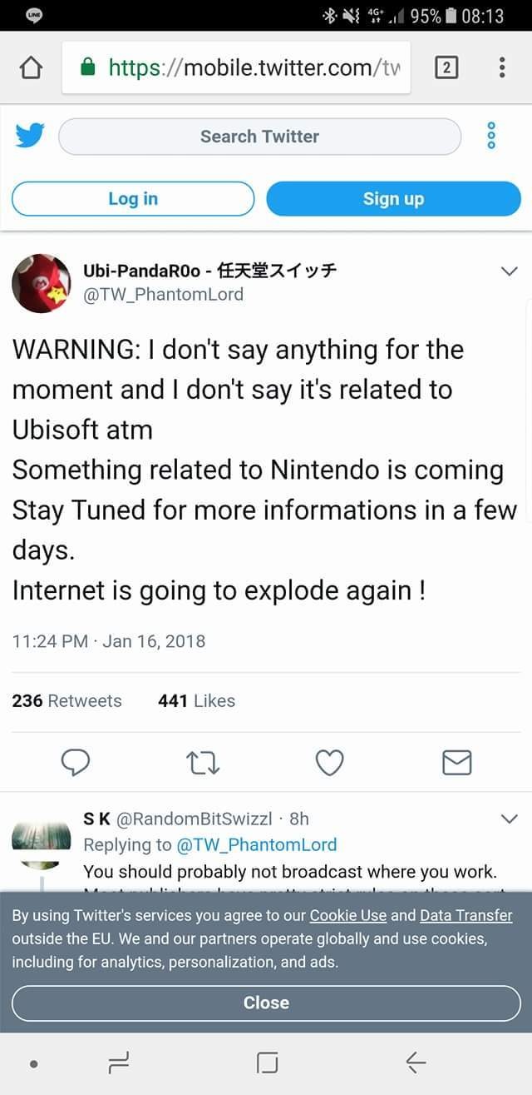The width and height of the screenshot is (532, 1095).
Task: Open Chrome's three-dot overflow menu
Action: click(x=502, y=67)
